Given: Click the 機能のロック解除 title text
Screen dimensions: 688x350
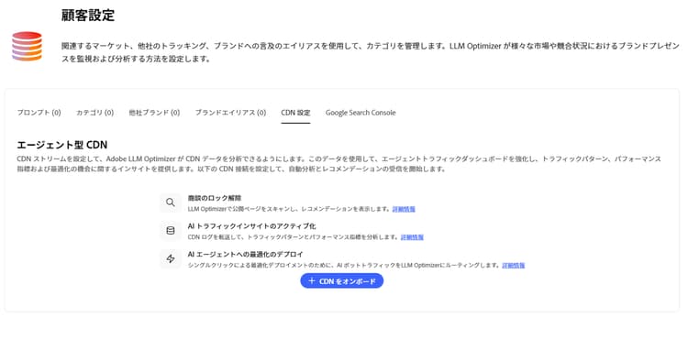Looking at the screenshot, I should 215,198.
